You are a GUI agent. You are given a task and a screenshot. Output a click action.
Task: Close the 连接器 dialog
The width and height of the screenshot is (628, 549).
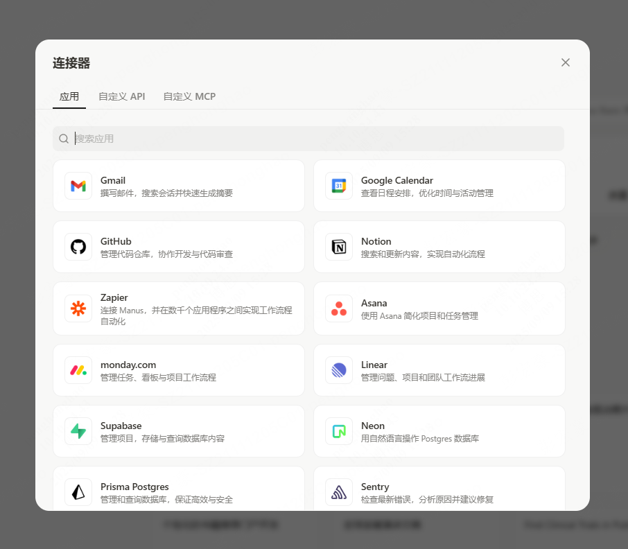566,62
